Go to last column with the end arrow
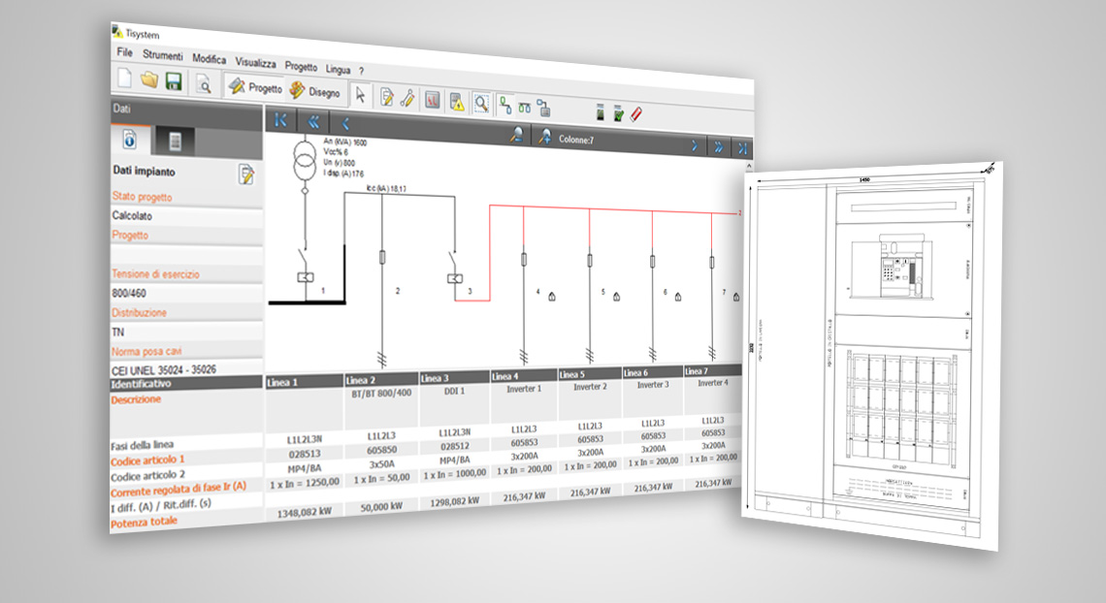Image resolution: width=1106 pixels, height=603 pixels. pos(741,147)
